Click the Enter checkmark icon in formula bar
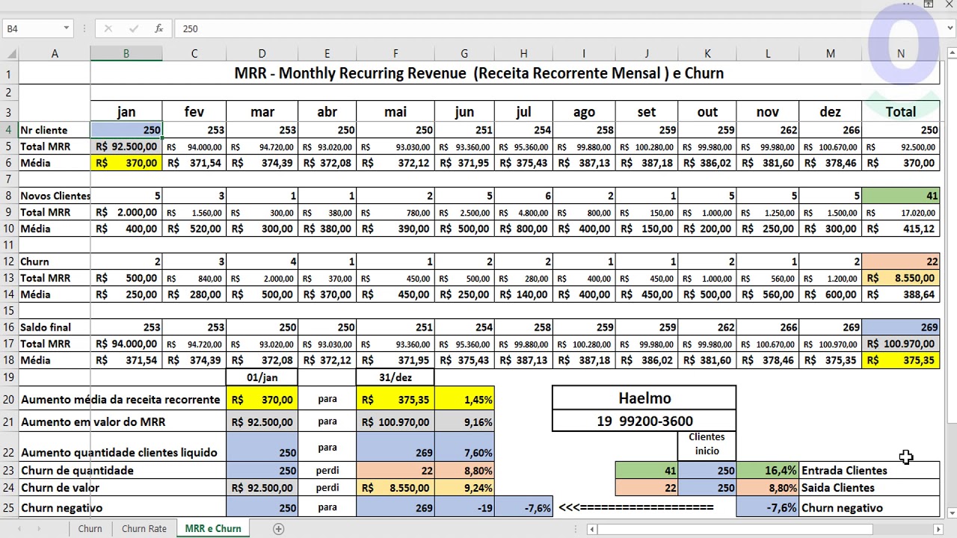Viewport: 957px width, 538px height. [134, 28]
